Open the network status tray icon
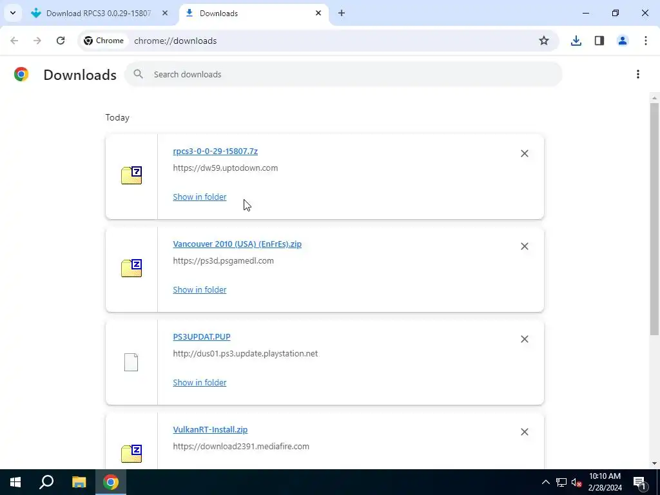The width and height of the screenshot is (660, 495). [561, 482]
